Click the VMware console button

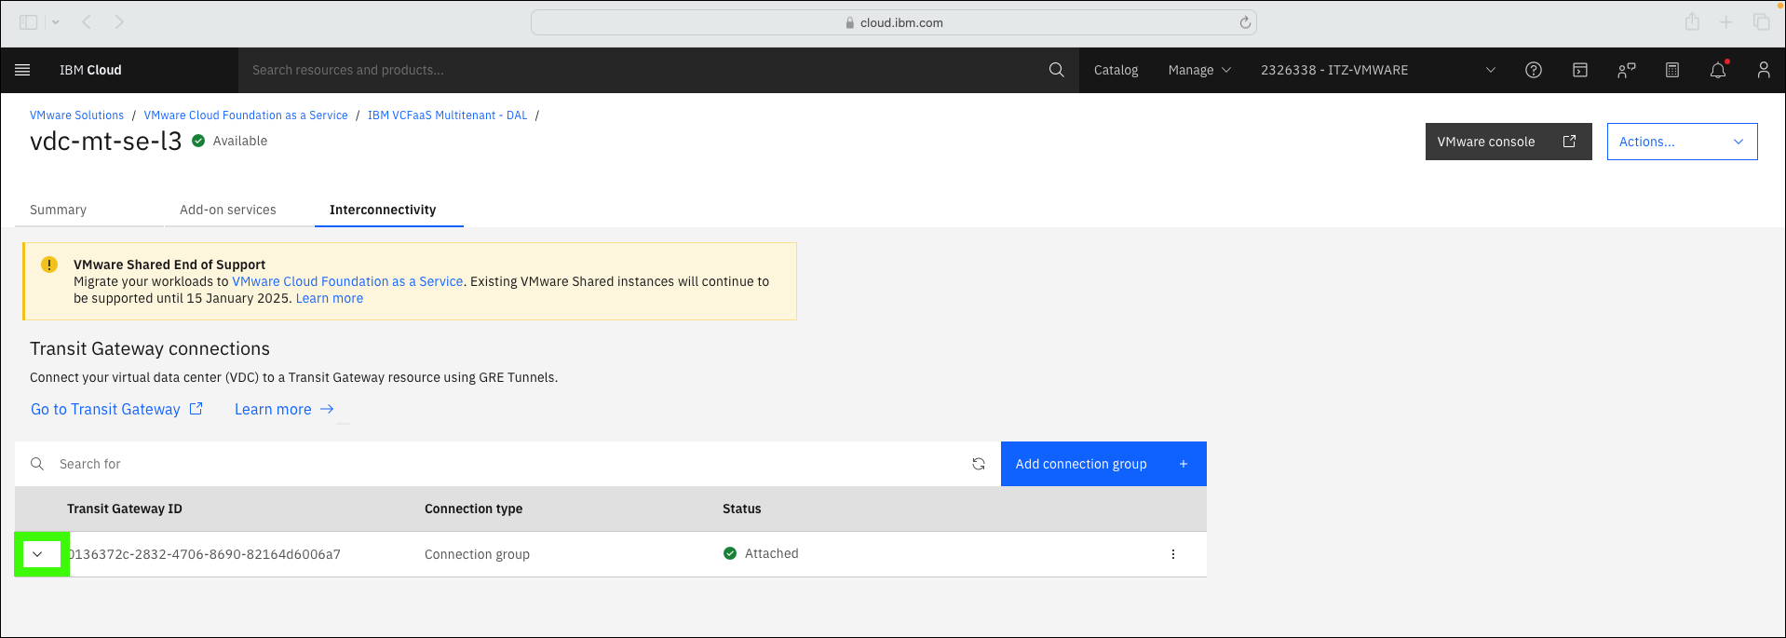click(x=1508, y=142)
